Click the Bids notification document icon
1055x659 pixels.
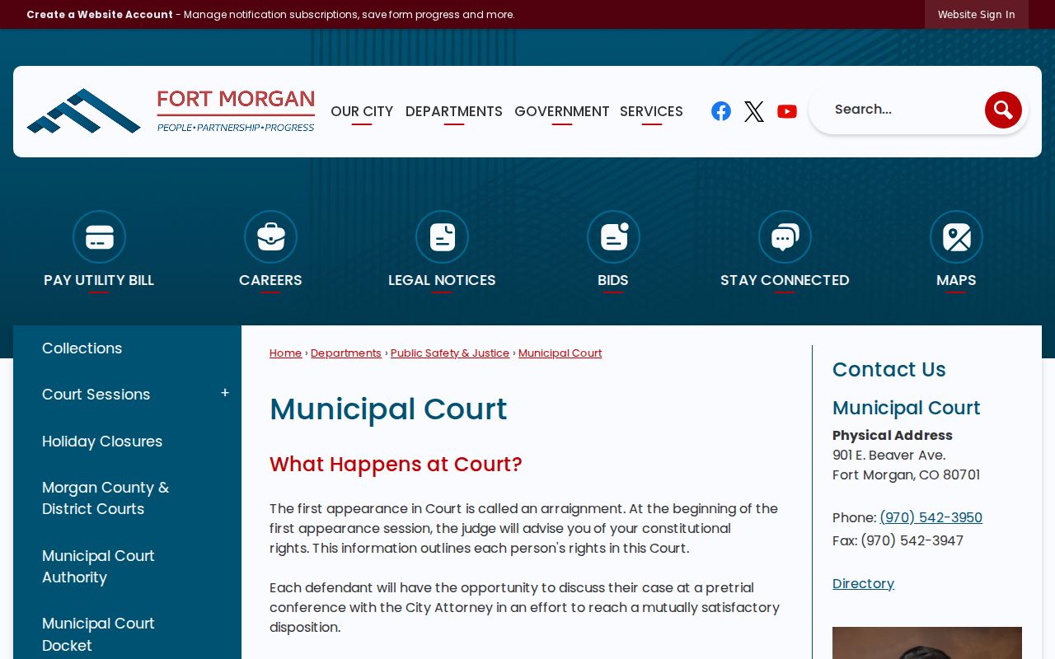[613, 237]
